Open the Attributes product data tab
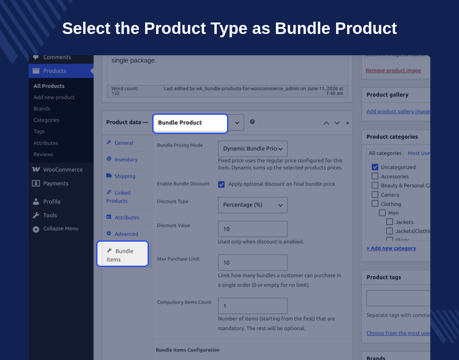The image size is (459, 360). point(127,217)
